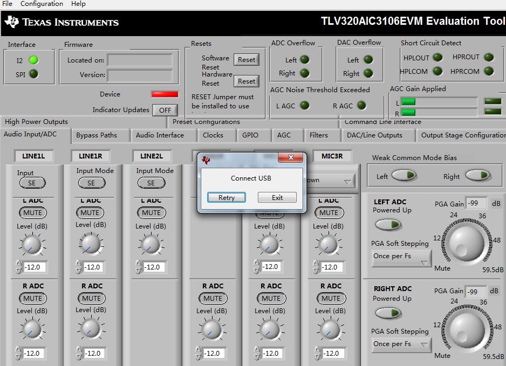
Task: Click the I2C interface green LED indicator
Action: click(33, 60)
